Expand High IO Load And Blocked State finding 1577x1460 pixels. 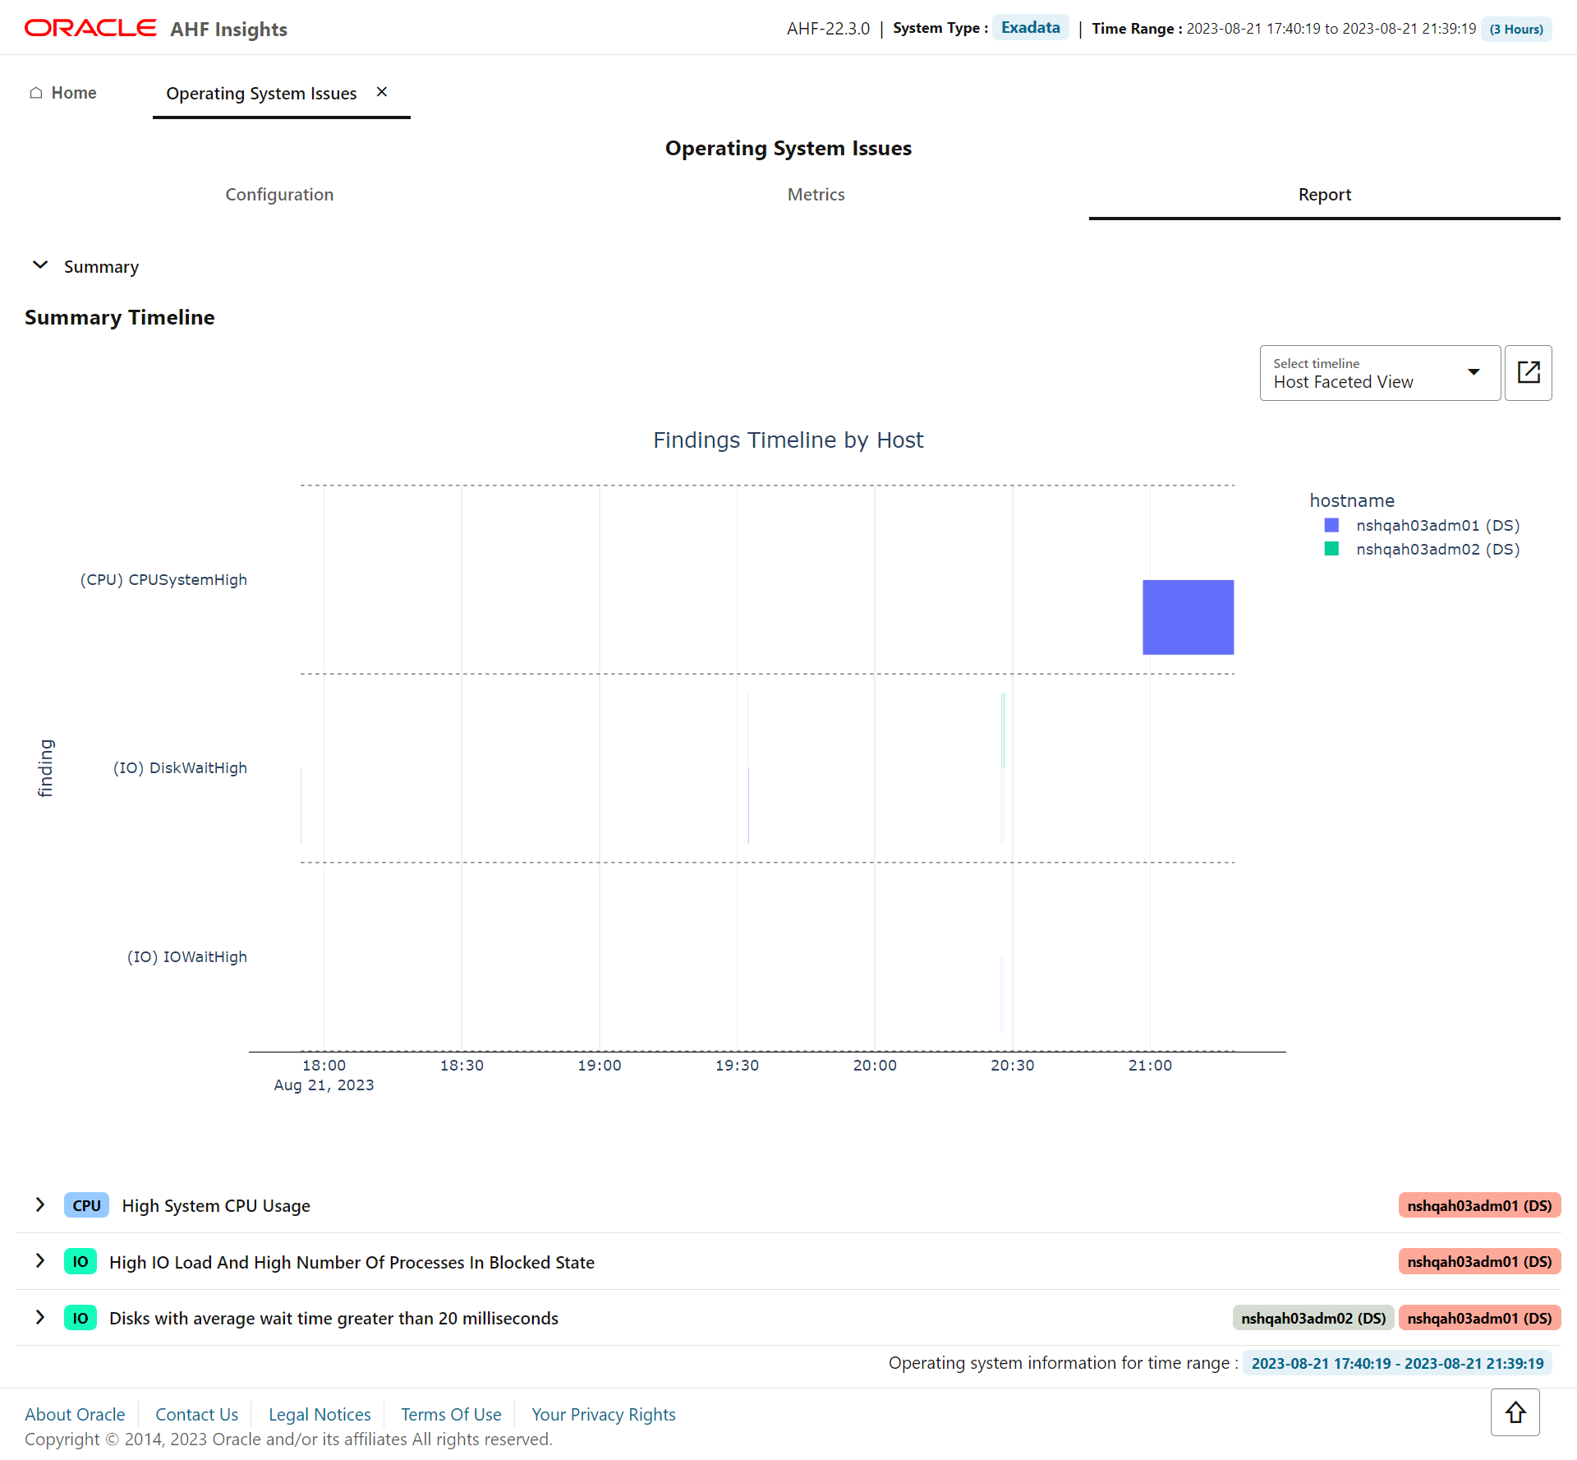pos(40,1260)
